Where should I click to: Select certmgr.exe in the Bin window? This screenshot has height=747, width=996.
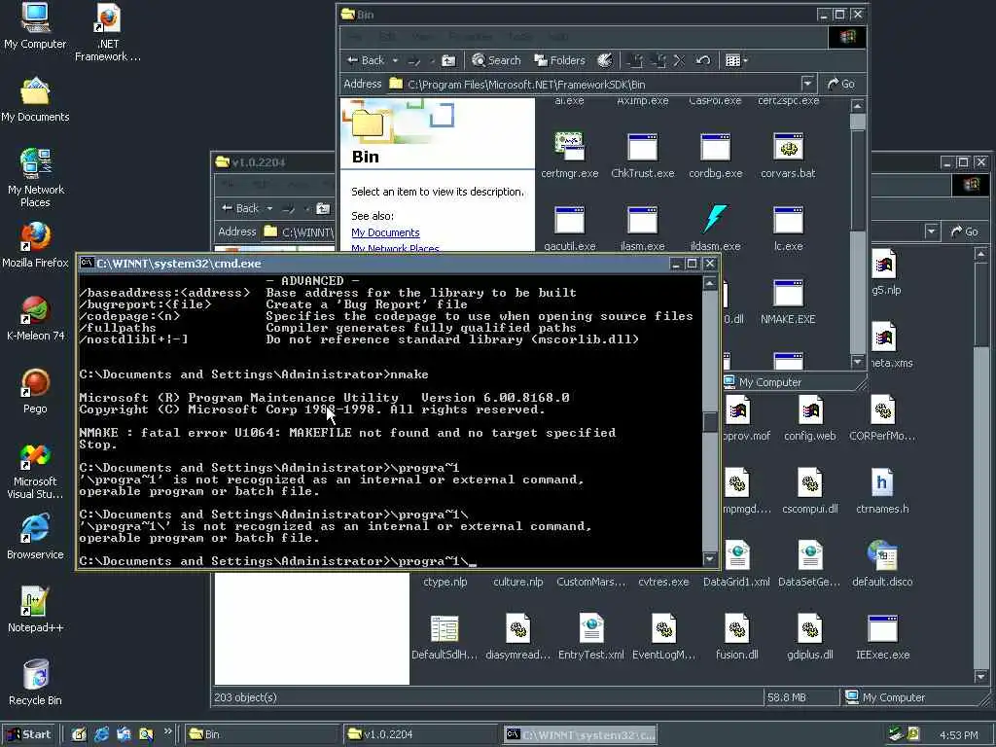click(x=569, y=155)
